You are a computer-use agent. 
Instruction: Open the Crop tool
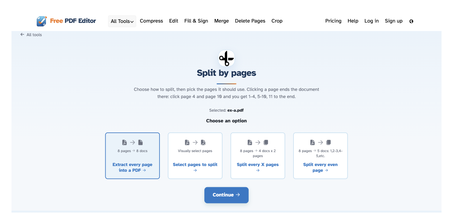pos(277,21)
